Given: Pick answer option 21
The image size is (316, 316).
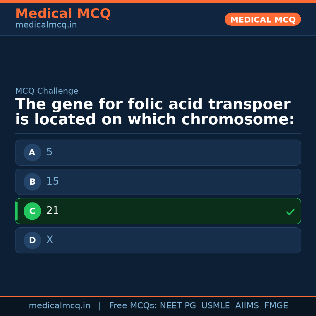Looking at the screenshot, I should (158, 211).
